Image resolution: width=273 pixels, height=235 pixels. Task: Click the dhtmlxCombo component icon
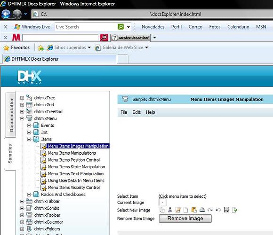[29, 208]
